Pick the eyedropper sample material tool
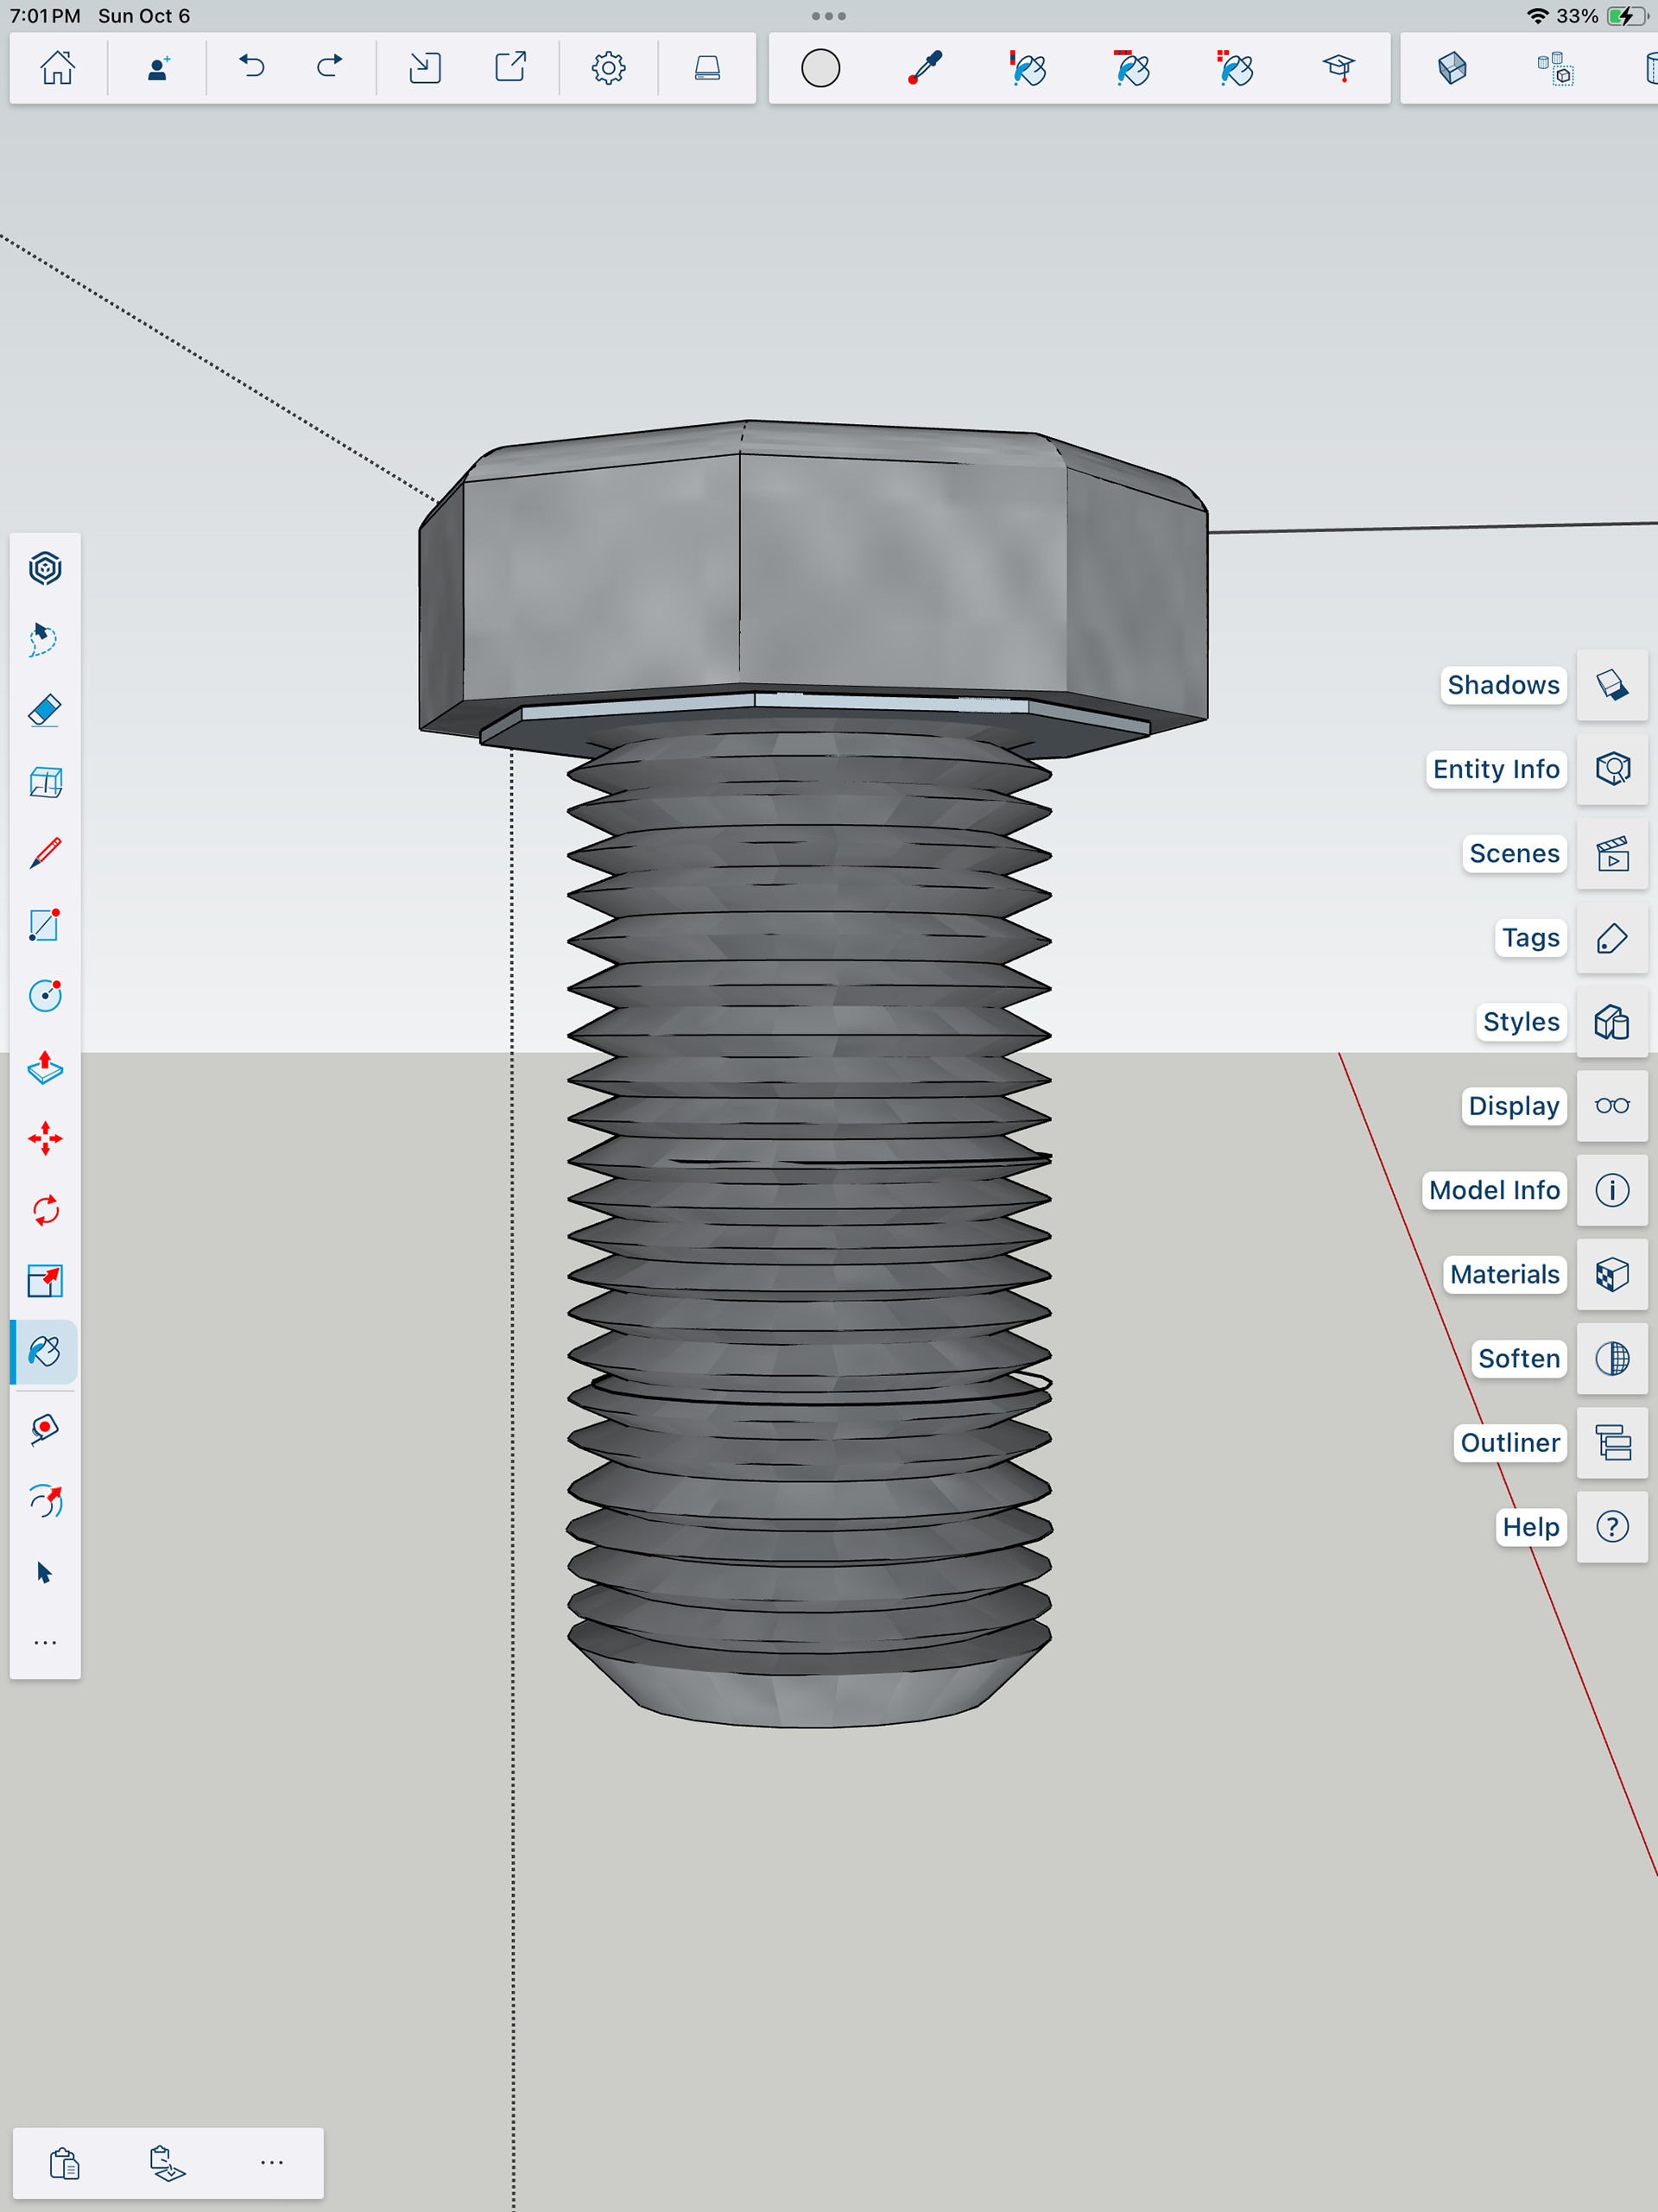Image resolution: width=1658 pixels, height=2212 pixels. pyautogui.click(x=925, y=68)
